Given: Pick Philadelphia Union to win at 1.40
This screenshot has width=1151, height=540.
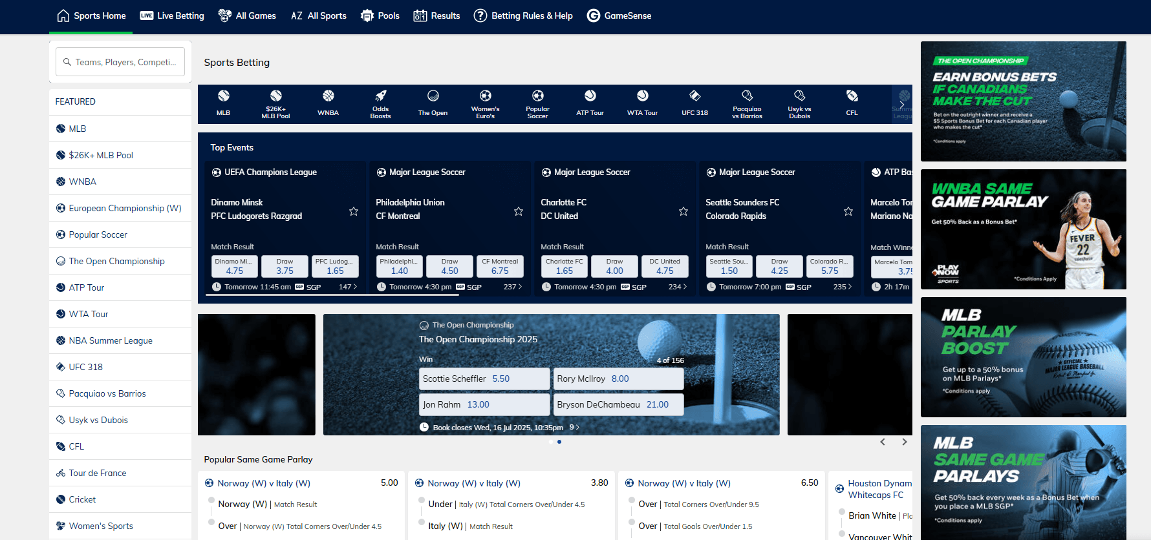Looking at the screenshot, I should tap(400, 266).
